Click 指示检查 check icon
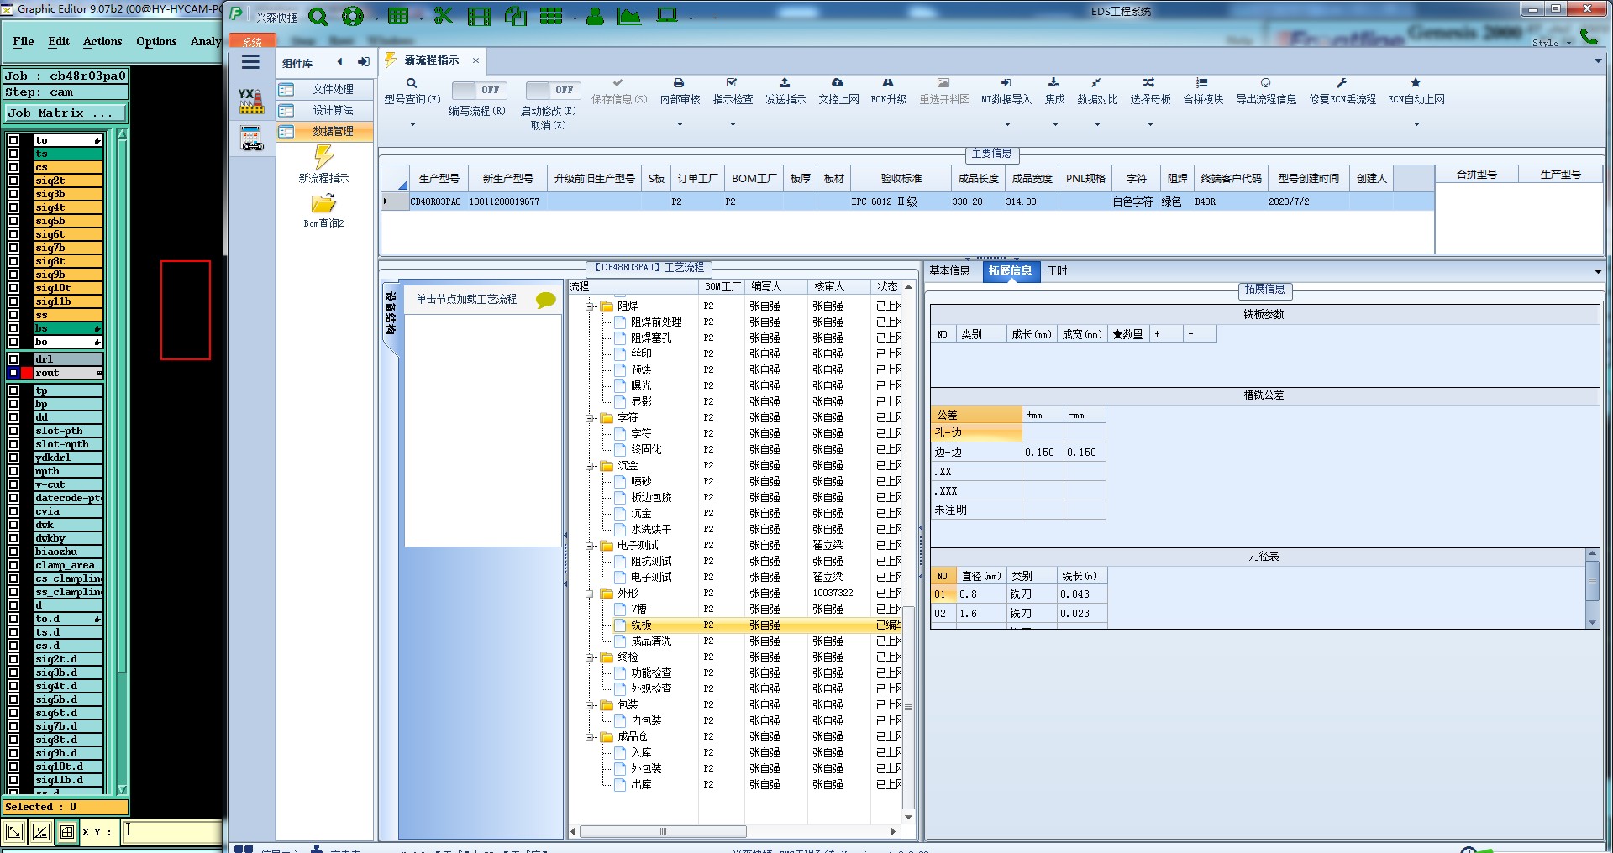This screenshot has width=1613, height=853. [x=732, y=83]
